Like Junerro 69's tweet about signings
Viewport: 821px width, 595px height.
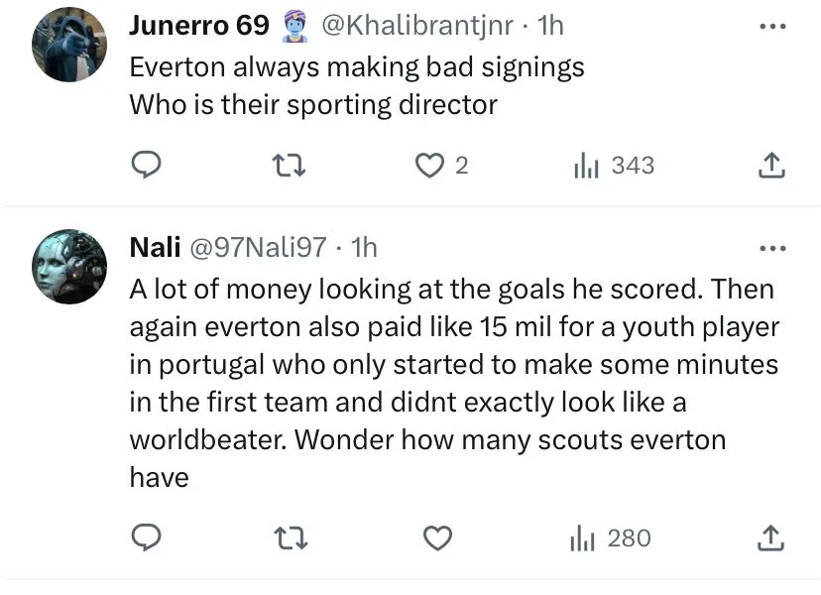(x=429, y=166)
